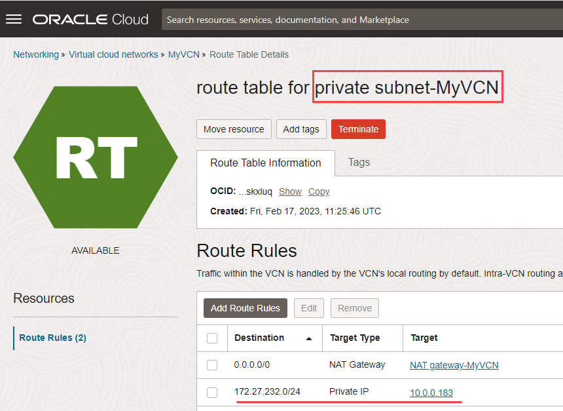This screenshot has height=411, width=563.
Task: Click the Move resource button
Action: pyautogui.click(x=234, y=129)
